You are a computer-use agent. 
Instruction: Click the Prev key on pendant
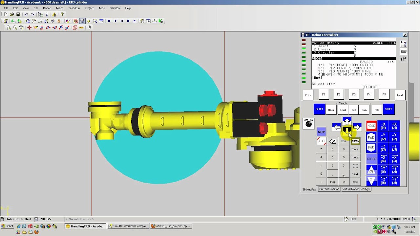[308, 95]
